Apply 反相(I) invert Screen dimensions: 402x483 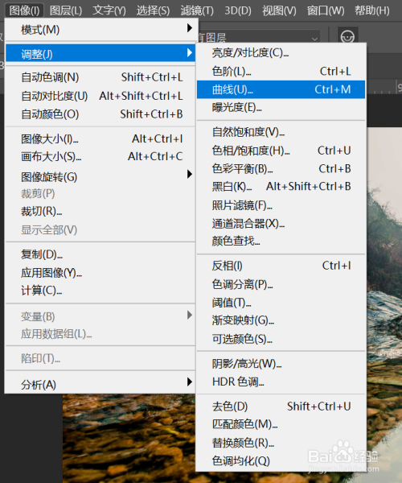tap(281, 266)
